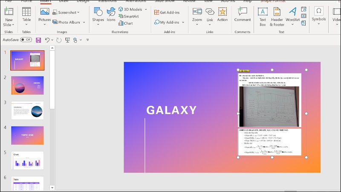Expand the My Add-ins dropdown arrow
Viewport: 341px width, 192px height.
tap(183, 22)
